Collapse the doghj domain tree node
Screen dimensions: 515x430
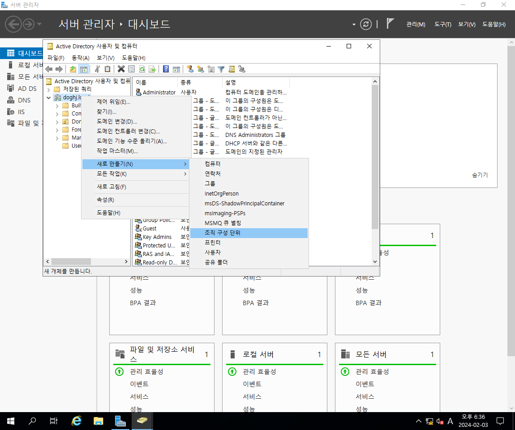pos(49,98)
